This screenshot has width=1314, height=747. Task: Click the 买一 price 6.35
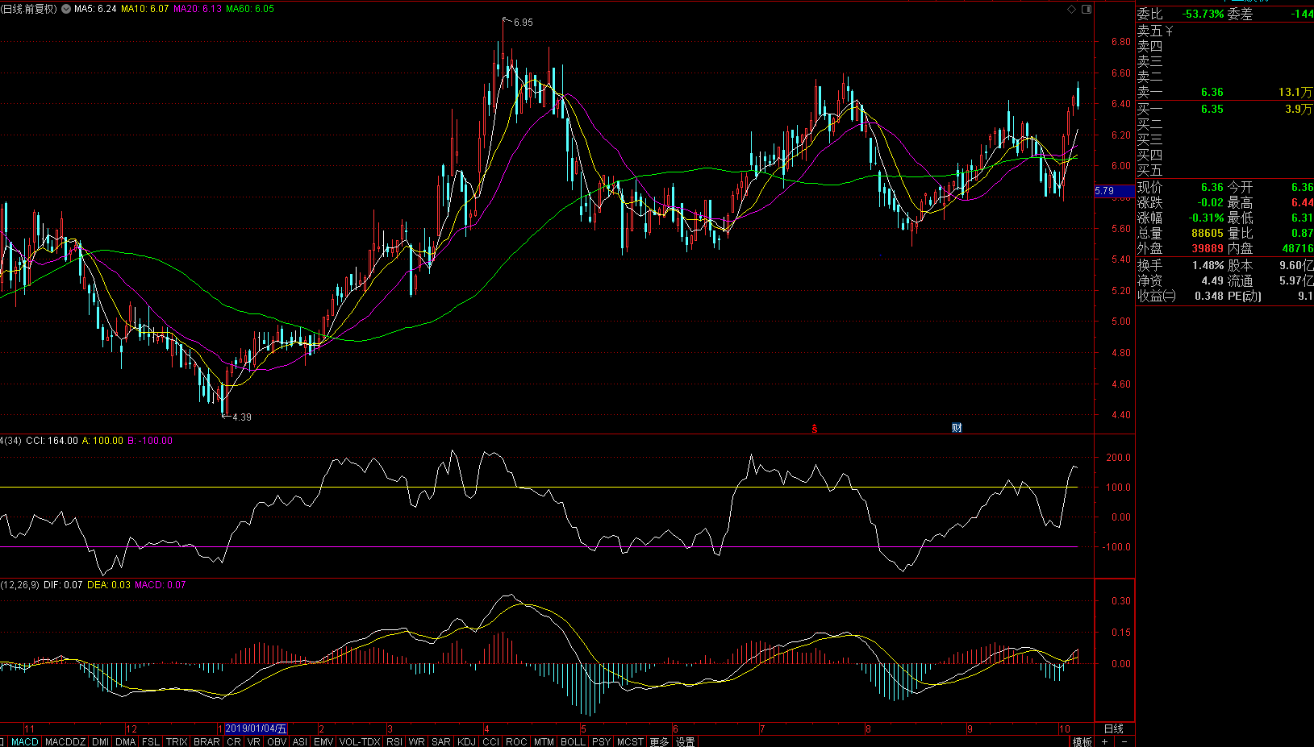click(x=1212, y=109)
